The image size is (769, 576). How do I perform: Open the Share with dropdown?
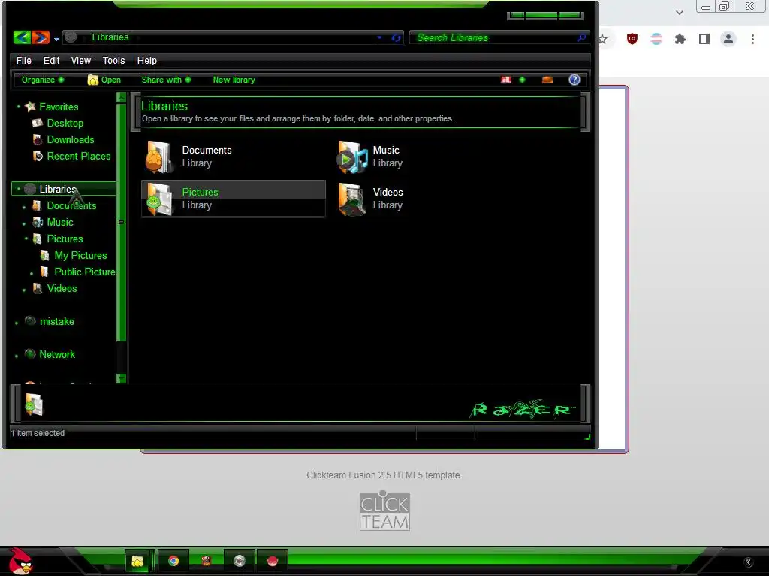(166, 79)
